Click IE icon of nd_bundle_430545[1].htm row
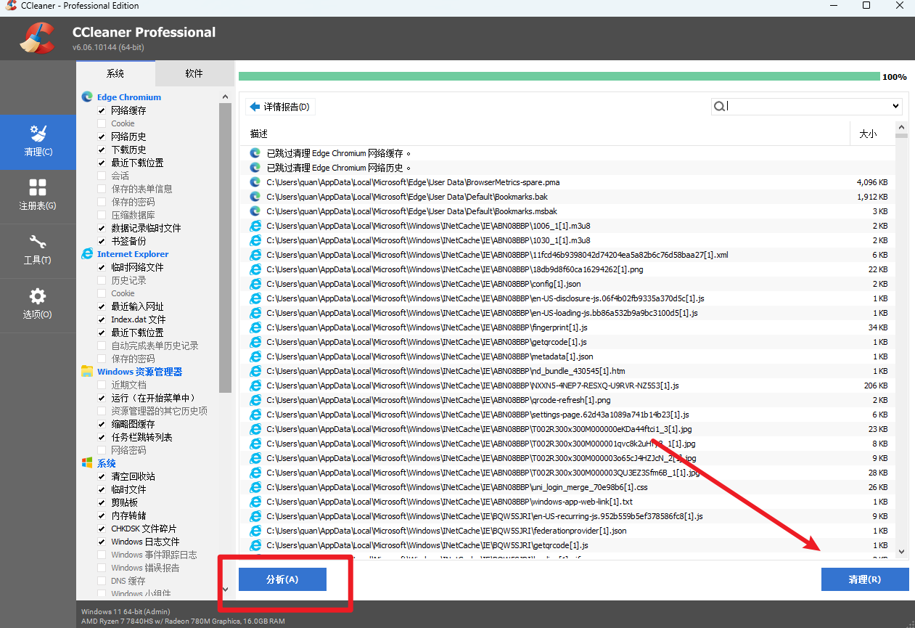Screen dimensions: 915x628 pyautogui.click(x=255, y=371)
